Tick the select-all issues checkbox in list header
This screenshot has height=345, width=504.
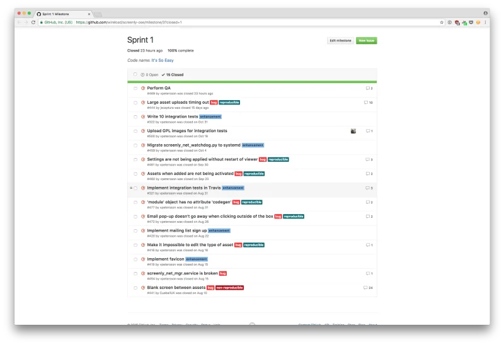(x=135, y=74)
